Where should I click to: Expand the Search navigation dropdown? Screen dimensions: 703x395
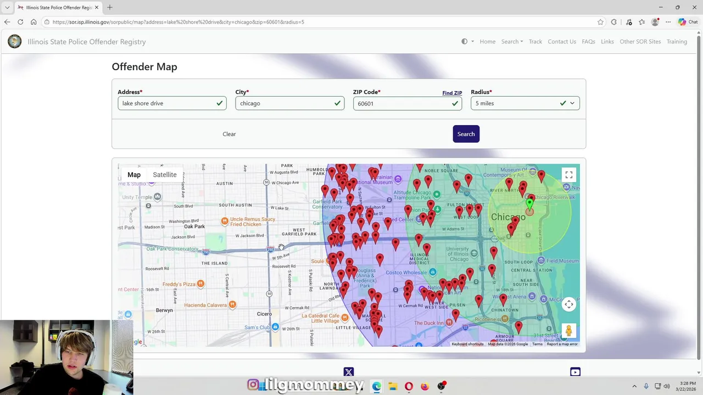512,42
